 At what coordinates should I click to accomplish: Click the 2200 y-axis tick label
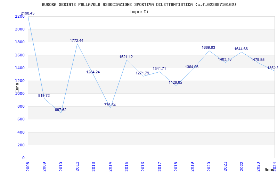tap(20, 16)
